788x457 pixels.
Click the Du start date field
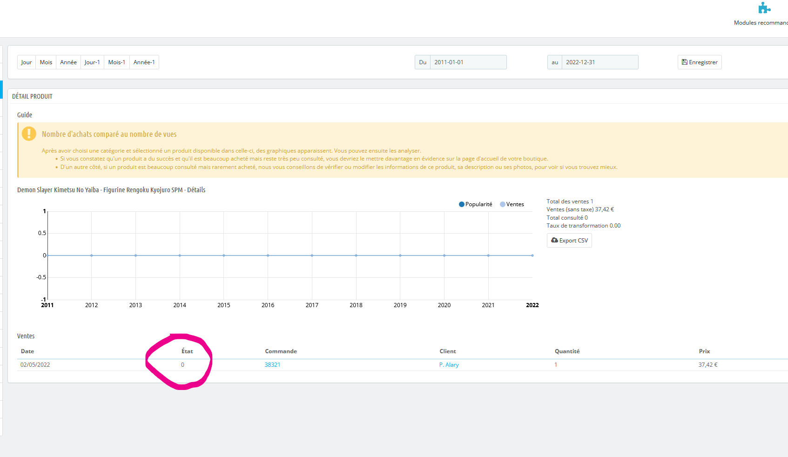pyautogui.click(x=468, y=62)
